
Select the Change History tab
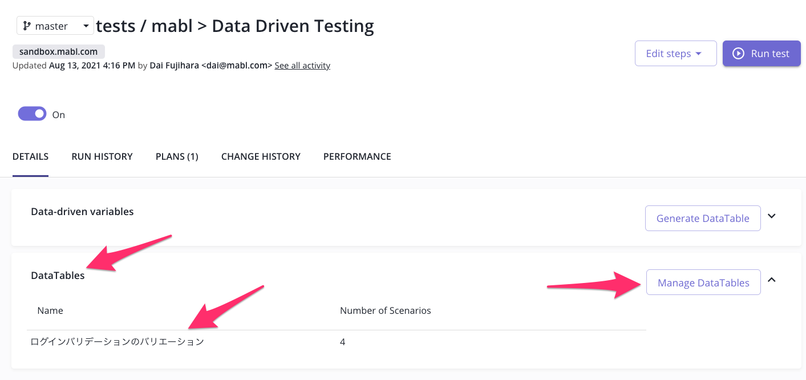click(x=261, y=156)
